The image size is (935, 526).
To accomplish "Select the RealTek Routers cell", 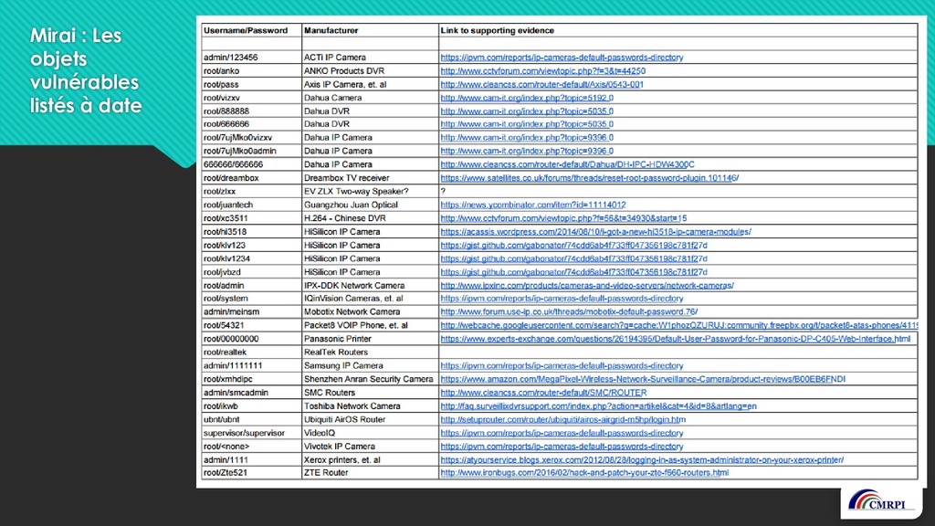I will [x=371, y=352].
